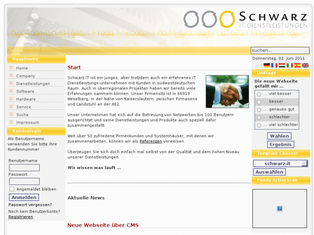View poll results via the Ergebnis button

pyautogui.click(x=281, y=144)
